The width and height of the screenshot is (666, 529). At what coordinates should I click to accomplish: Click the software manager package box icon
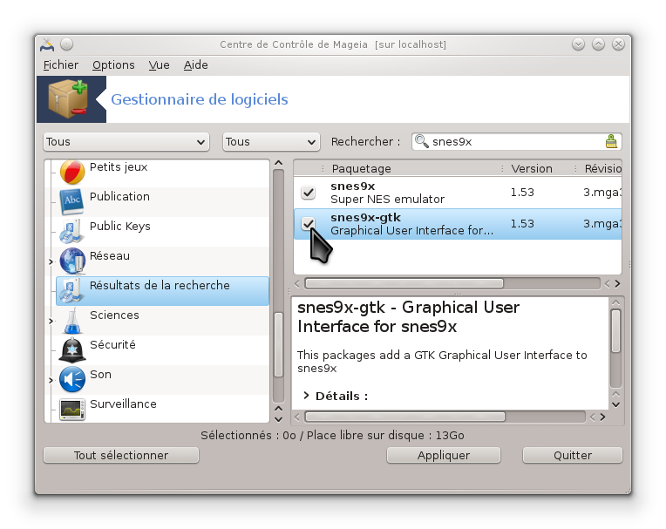(68, 99)
